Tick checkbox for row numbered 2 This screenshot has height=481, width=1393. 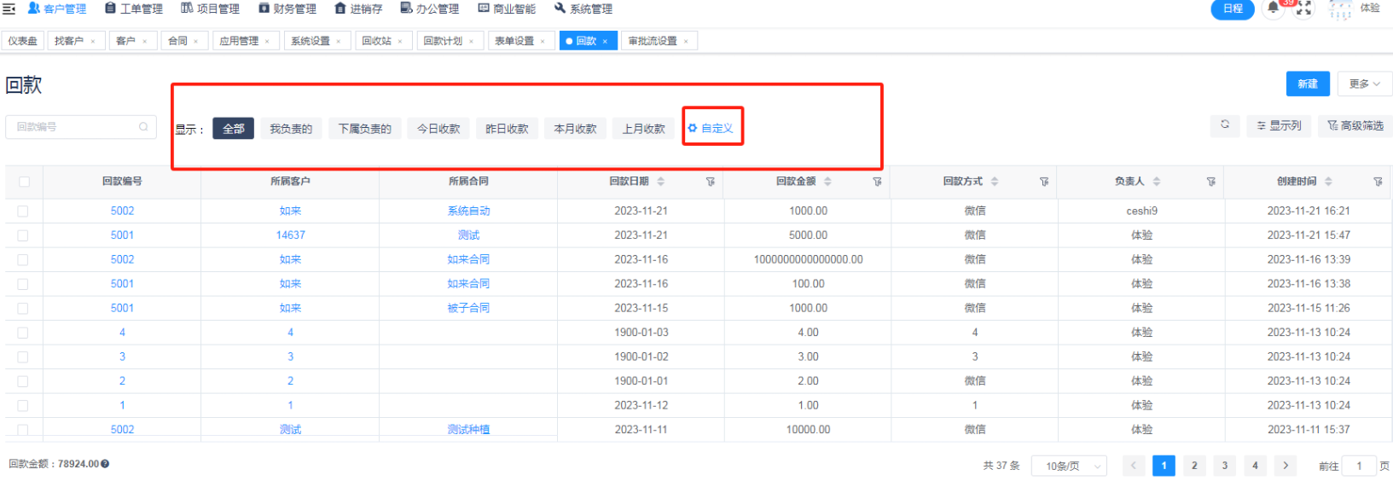coord(23,381)
